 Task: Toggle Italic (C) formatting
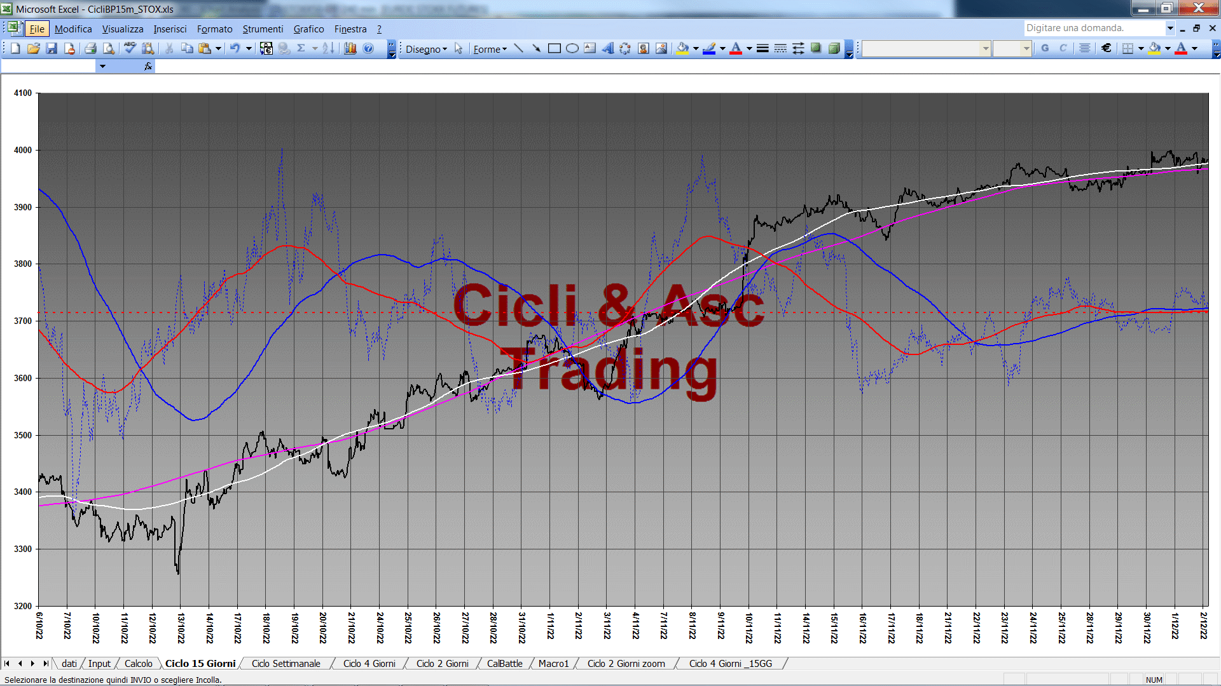coord(1063,48)
